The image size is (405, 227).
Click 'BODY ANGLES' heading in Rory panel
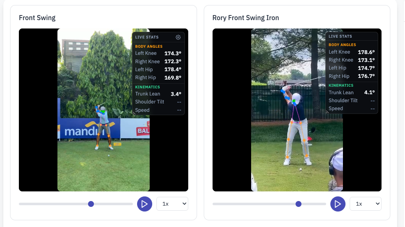(x=342, y=45)
